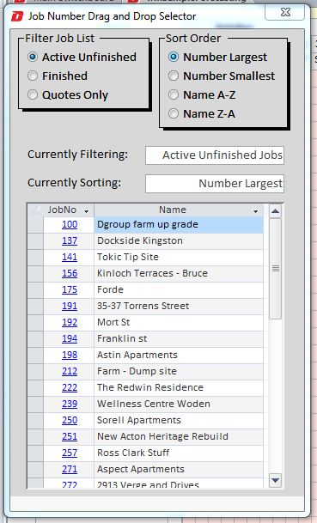Click the JobNo column header

[x=69, y=210]
